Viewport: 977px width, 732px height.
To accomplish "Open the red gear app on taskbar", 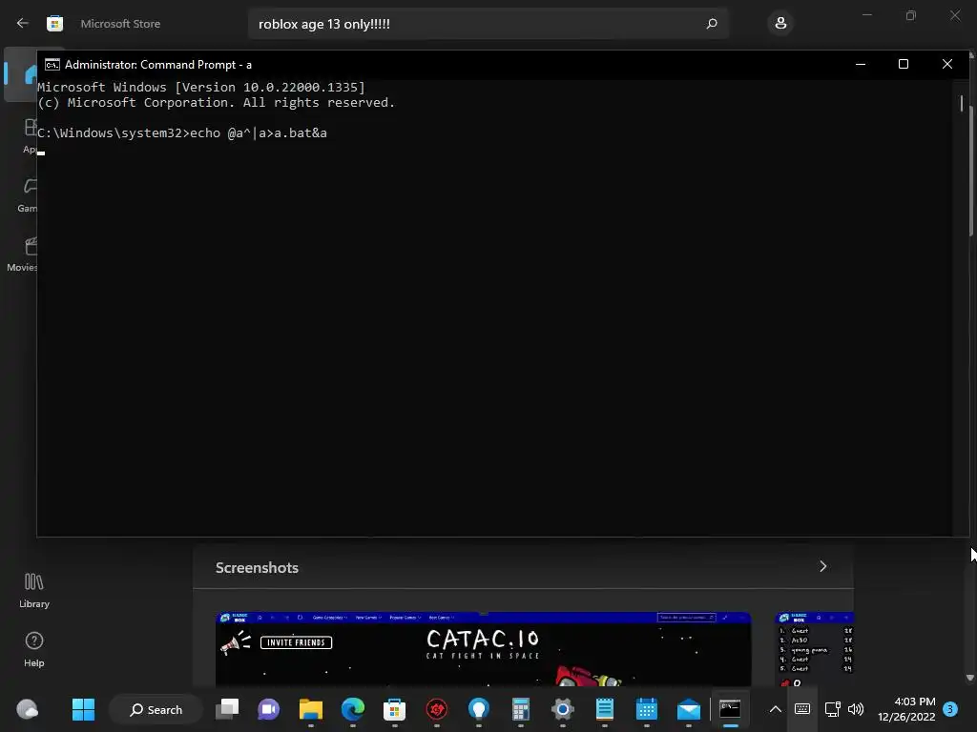I will (x=437, y=709).
